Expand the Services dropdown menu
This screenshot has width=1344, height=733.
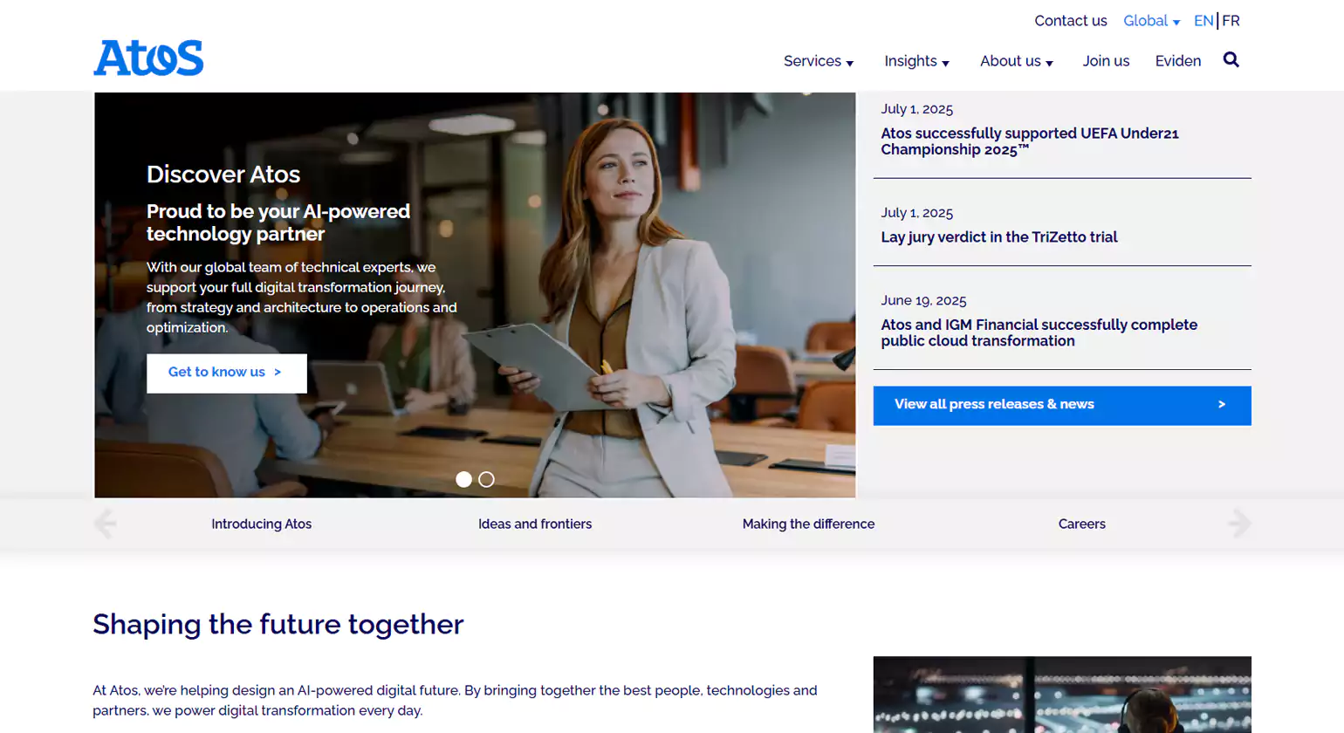[x=818, y=61]
